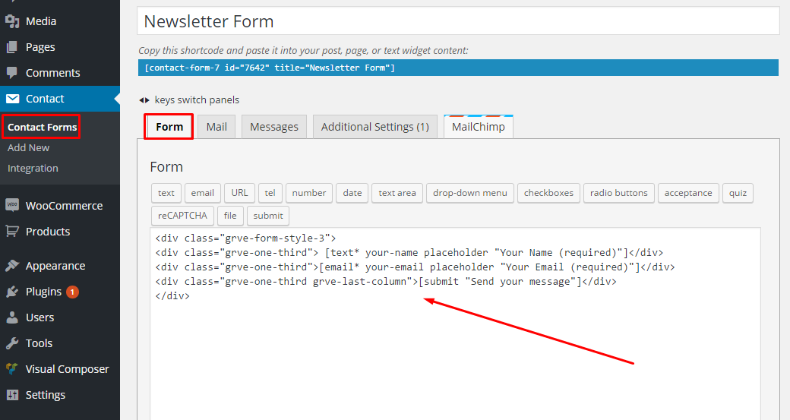Open the MailChimp tab
790x420 pixels.
point(479,127)
